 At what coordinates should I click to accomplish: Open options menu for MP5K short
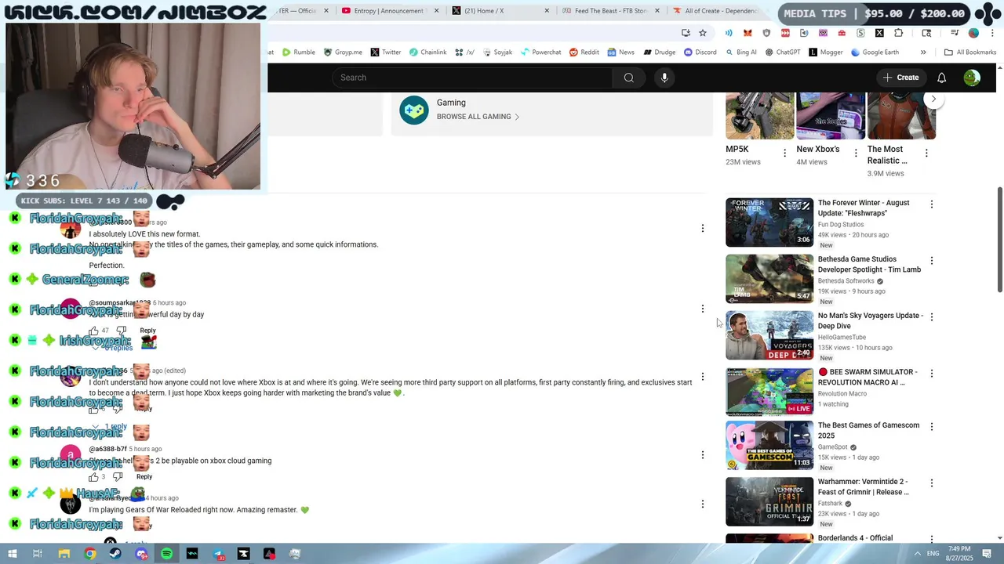pos(784,154)
